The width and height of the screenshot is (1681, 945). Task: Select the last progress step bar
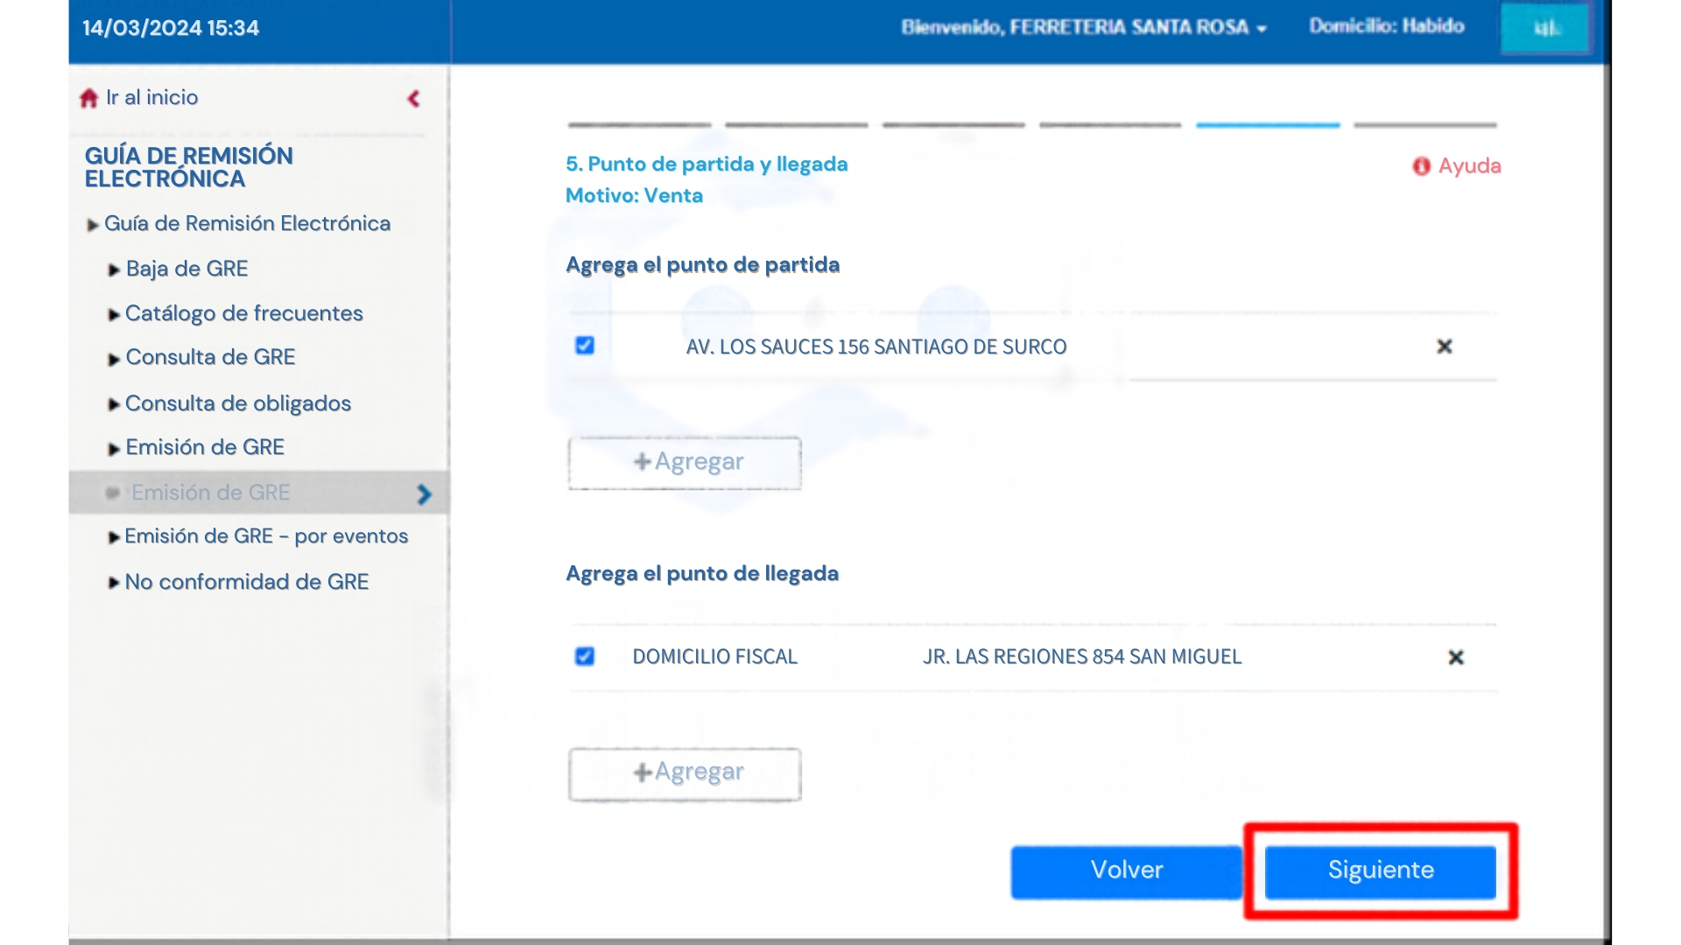(x=1425, y=125)
